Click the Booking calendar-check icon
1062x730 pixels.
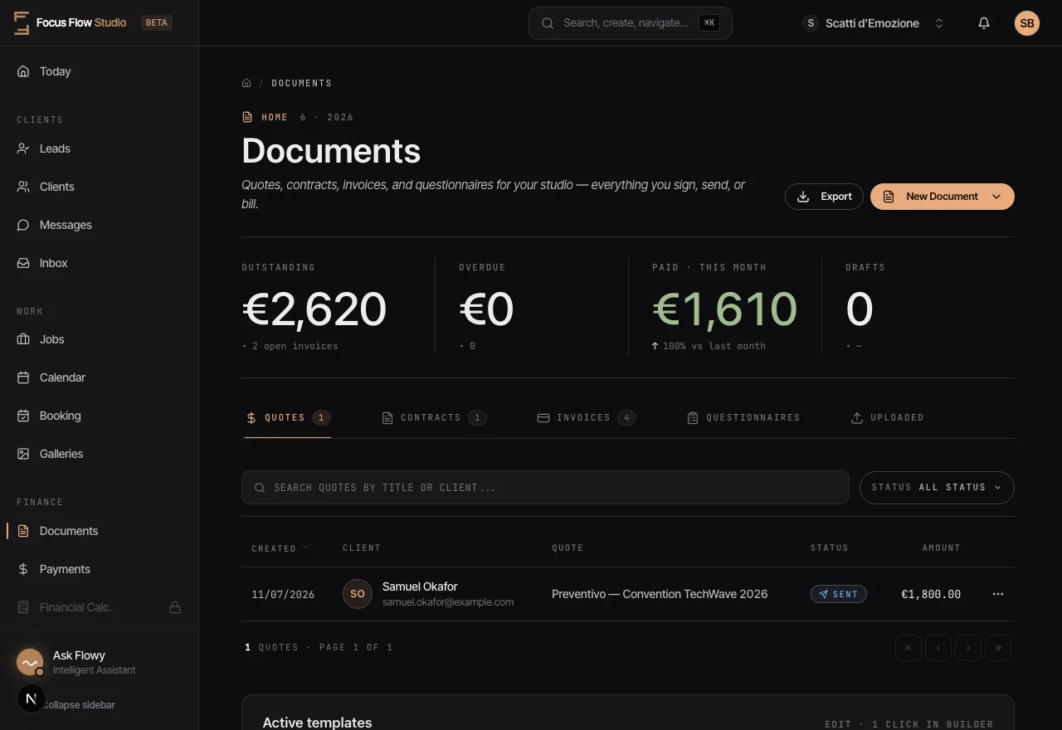pos(23,416)
